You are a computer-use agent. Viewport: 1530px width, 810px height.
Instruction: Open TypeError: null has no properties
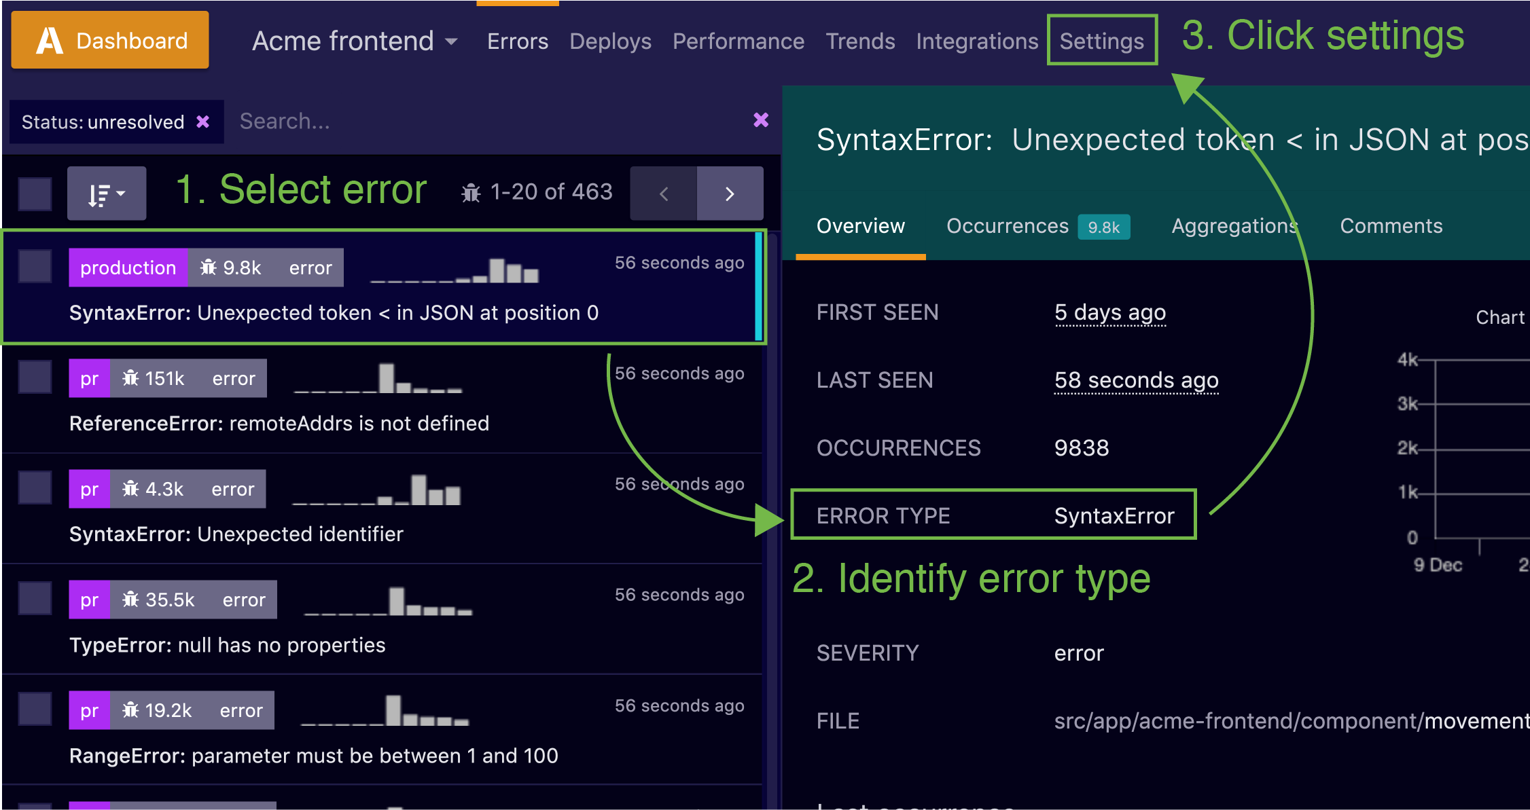pyautogui.click(x=228, y=644)
